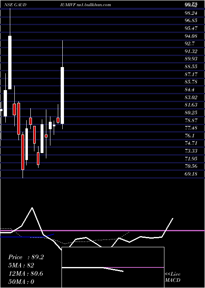Click the 91.32 price axis label
205x288 pixels.
191,51
